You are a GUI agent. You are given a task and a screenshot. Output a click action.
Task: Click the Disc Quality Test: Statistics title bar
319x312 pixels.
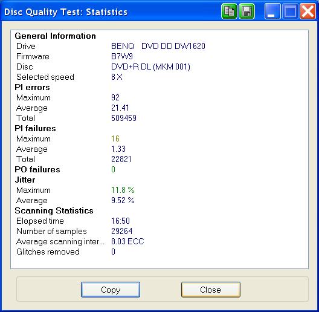coord(110,11)
